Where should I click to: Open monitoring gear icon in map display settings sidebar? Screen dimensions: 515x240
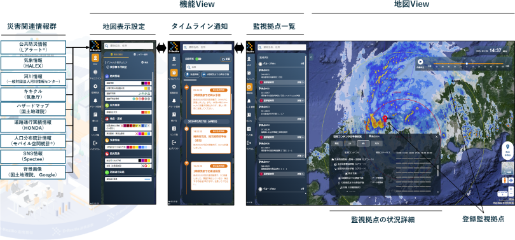[x=95, y=86]
